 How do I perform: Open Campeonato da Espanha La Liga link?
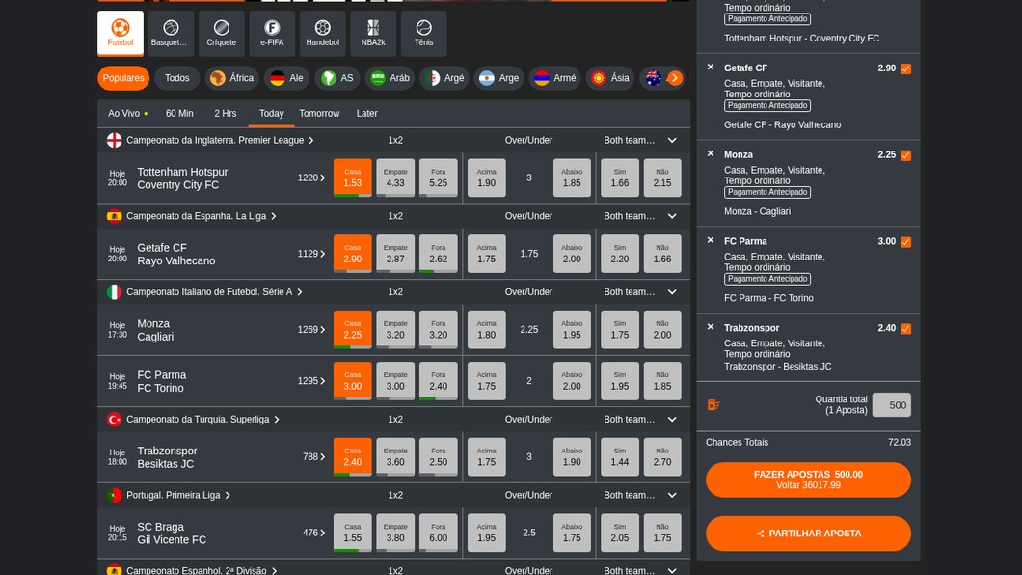[201, 216]
